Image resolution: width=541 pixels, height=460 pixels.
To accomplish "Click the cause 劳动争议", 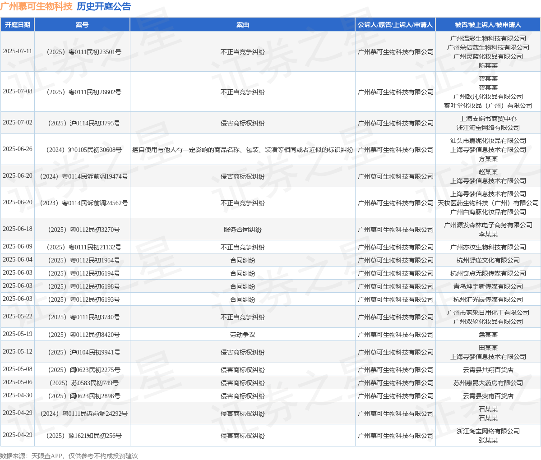I will 243,335.
